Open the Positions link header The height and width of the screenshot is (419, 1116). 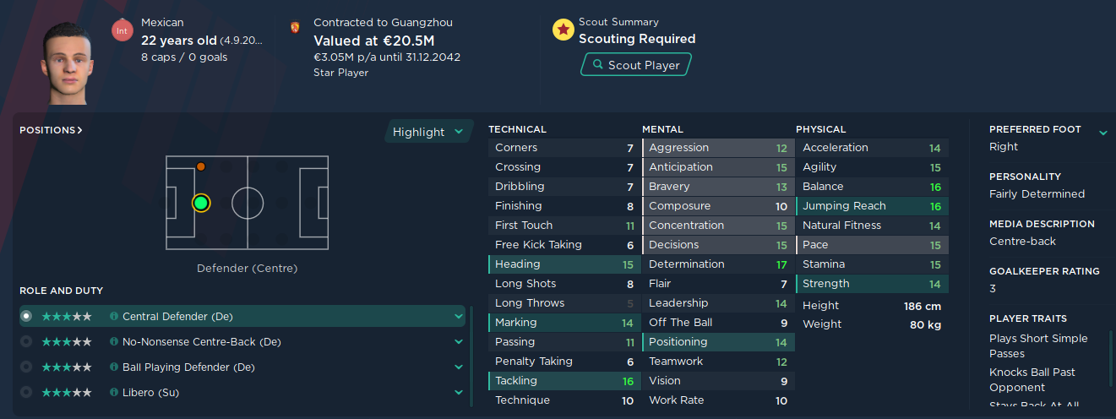[x=51, y=130]
